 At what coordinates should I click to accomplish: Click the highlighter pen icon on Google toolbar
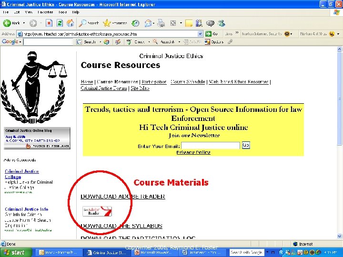(230, 42)
